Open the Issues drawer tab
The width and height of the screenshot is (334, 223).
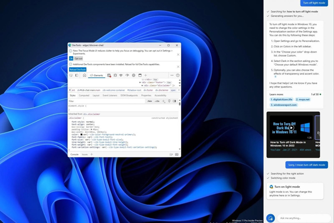pyautogui.click(x=85, y=154)
